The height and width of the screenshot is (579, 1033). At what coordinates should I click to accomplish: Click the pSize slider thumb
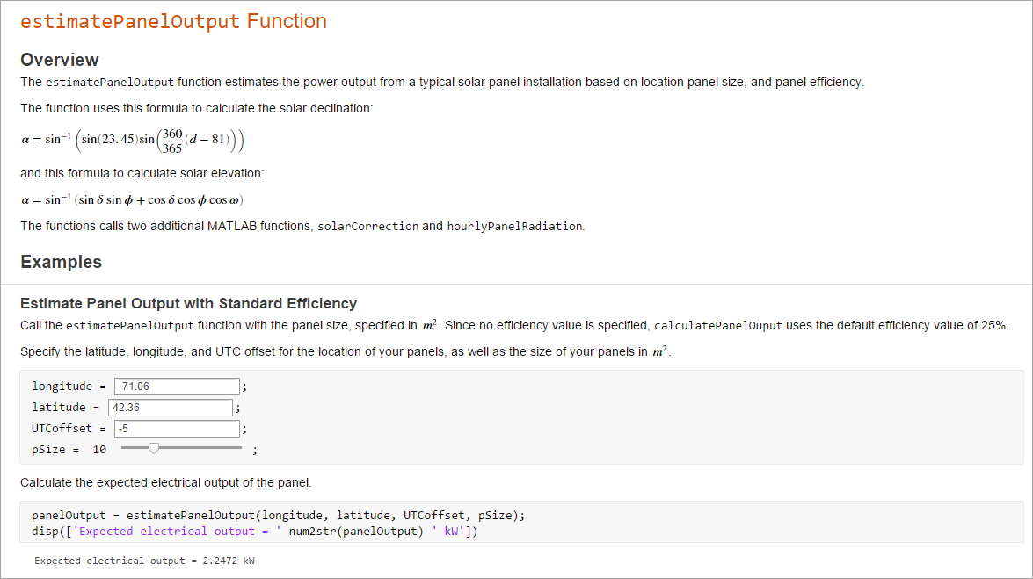[154, 449]
